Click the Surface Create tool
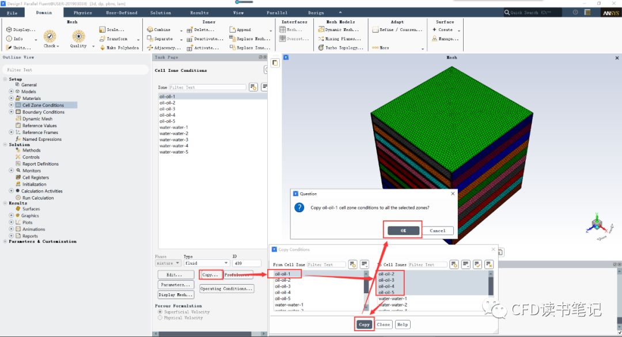The width and height of the screenshot is (622, 337). [442, 30]
